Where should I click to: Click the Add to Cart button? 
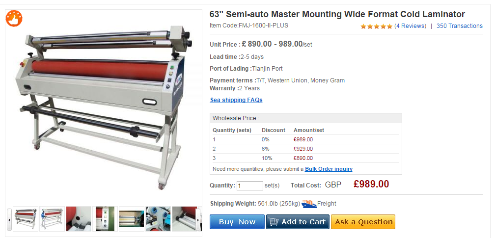click(298, 222)
